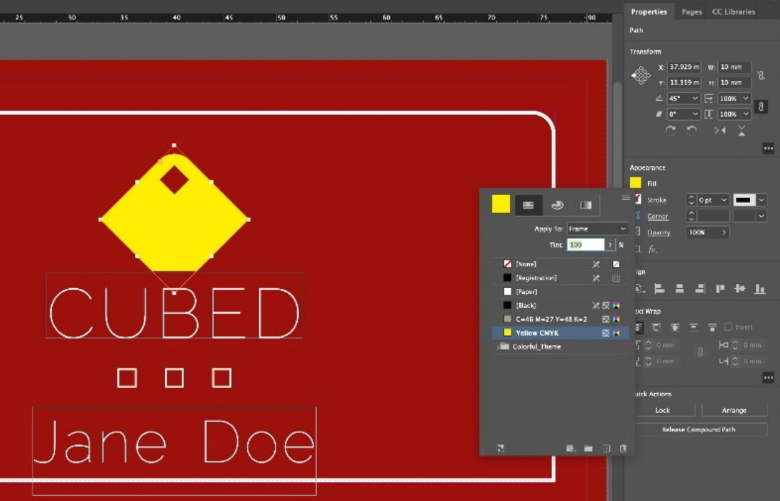Select the Color mixer palette button
Image resolution: width=780 pixels, height=501 pixels.
(x=557, y=205)
